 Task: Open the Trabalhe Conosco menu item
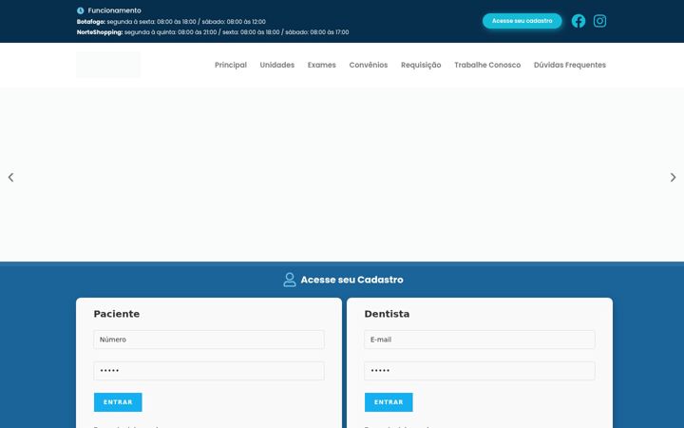click(x=487, y=65)
